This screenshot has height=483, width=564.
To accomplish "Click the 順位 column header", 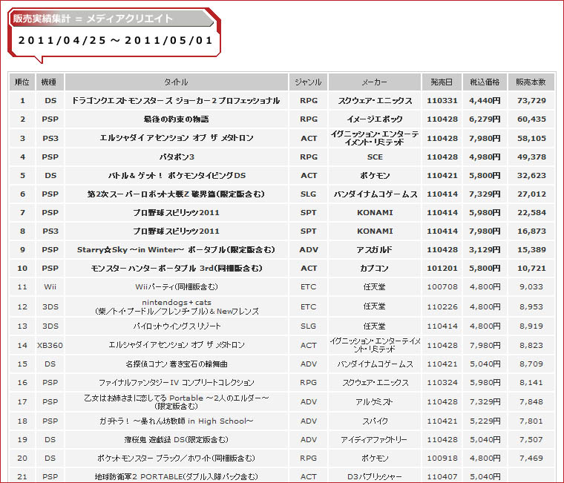I will tap(22, 82).
